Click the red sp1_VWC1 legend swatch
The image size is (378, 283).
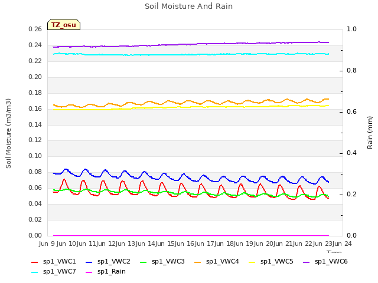[35, 262]
